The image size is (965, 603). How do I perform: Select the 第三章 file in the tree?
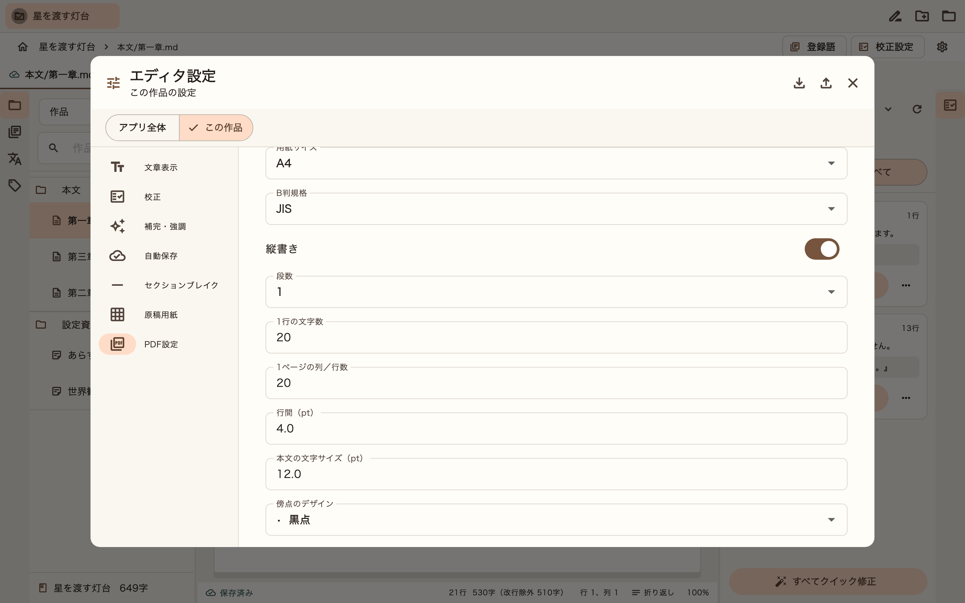point(61,256)
